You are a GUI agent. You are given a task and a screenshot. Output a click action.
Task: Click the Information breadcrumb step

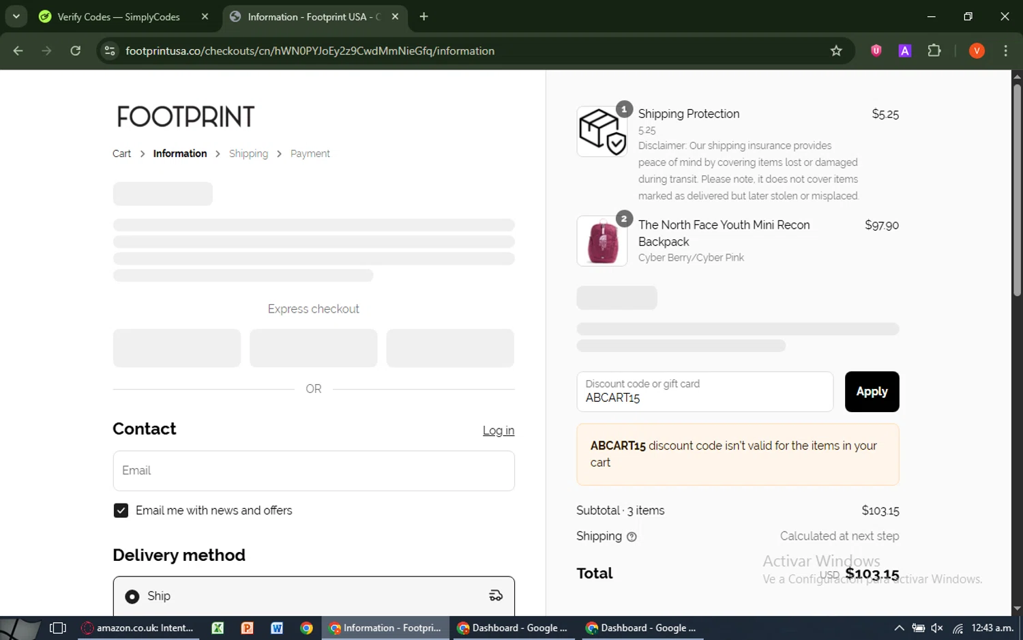180,154
